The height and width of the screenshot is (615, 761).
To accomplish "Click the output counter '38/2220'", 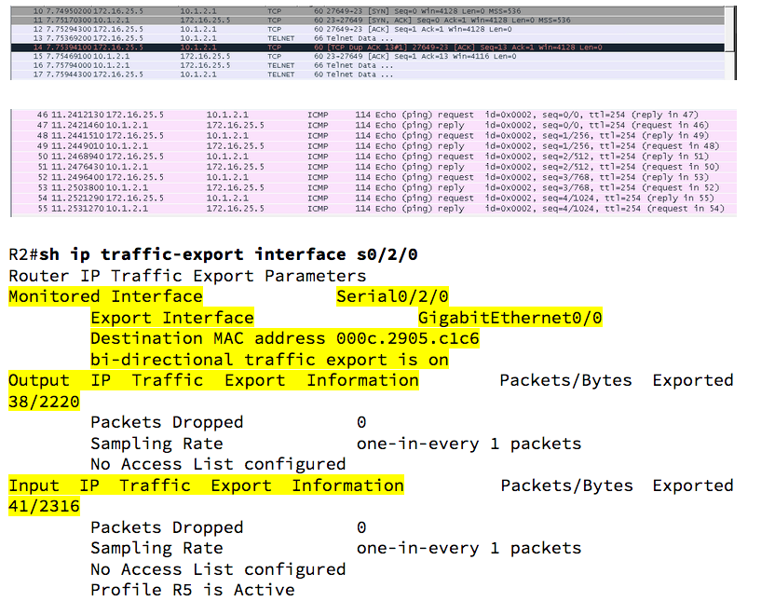I will pyautogui.click(x=44, y=402).
